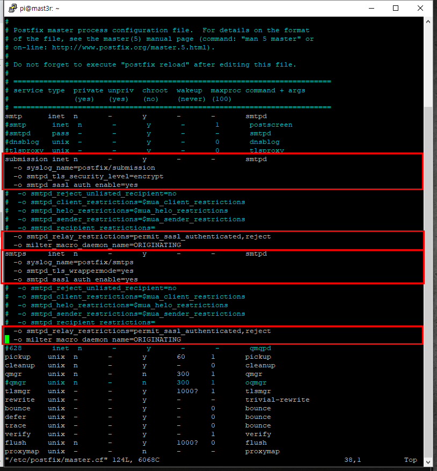Click 'trivial-rewrite' command text
The image size is (437, 471).
278,400
